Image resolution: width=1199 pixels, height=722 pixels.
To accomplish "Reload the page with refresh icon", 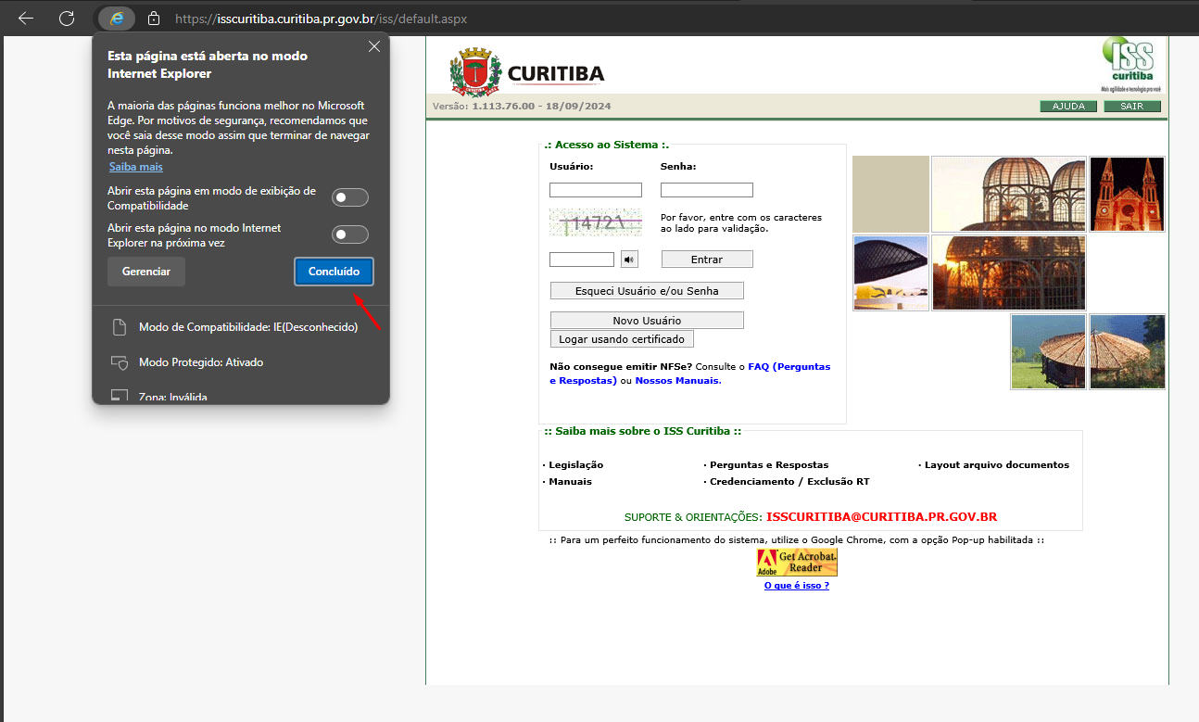I will pos(67,19).
